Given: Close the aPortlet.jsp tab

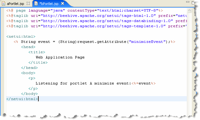Looking at the screenshot, I should (28, 4).
